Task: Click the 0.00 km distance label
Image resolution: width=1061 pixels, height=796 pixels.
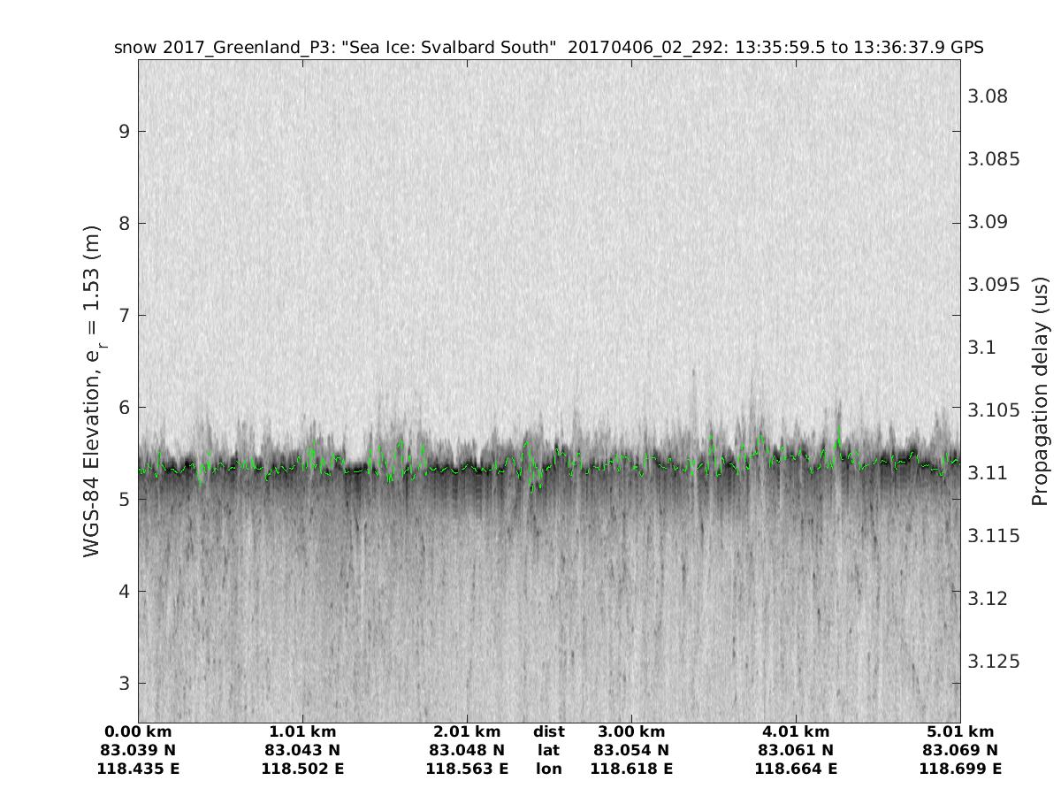Action: (x=138, y=731)
